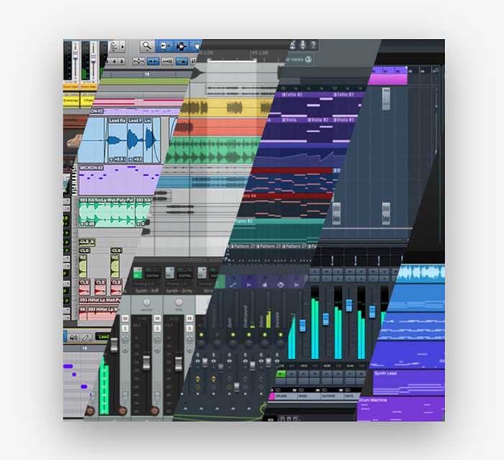Click the second blue edit mode button below magnifier

(x=181, y=61)
